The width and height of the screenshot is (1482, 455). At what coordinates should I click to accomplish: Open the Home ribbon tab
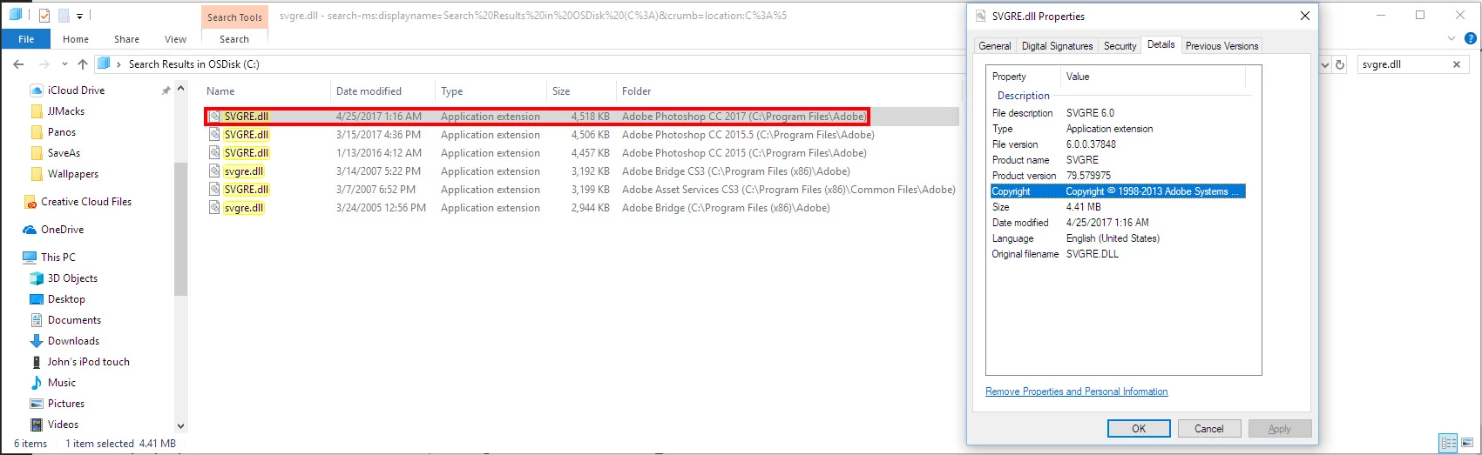(x=76, y=39)
